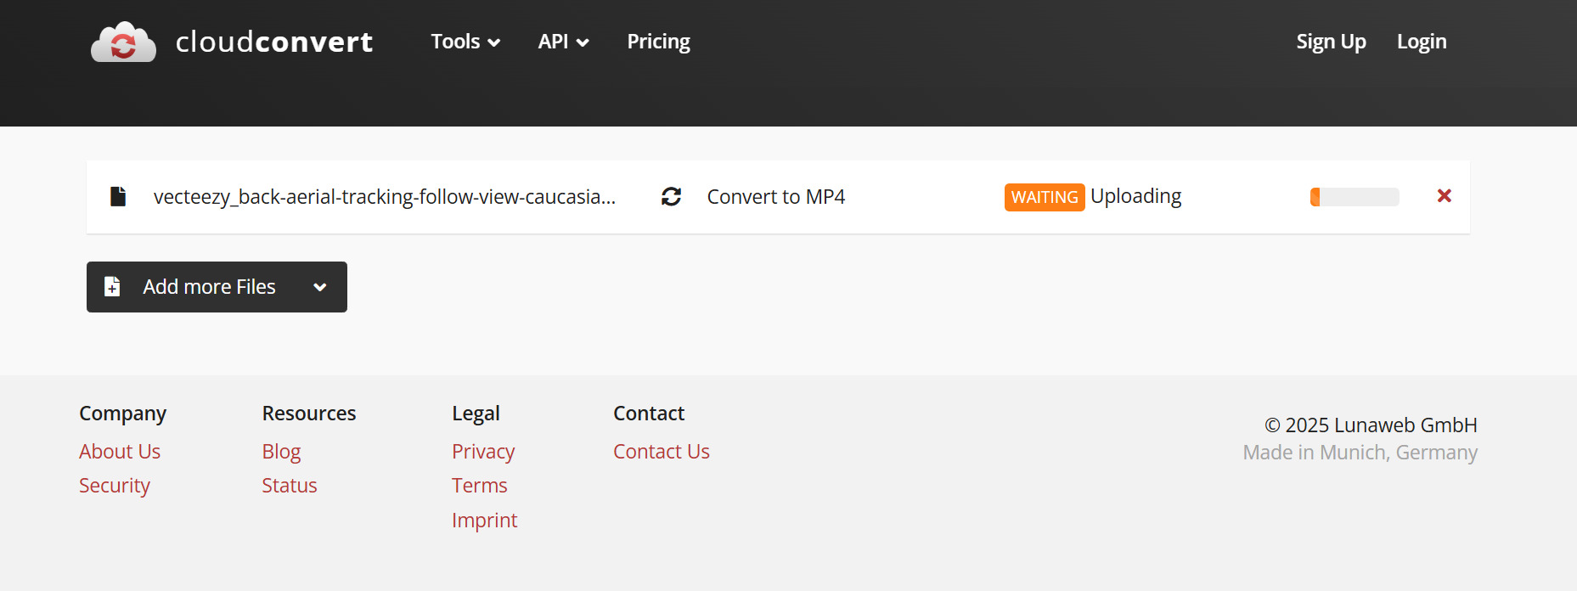1577x591 pixels.
Task: Open the About Us footer link
Action: (120, 452)
